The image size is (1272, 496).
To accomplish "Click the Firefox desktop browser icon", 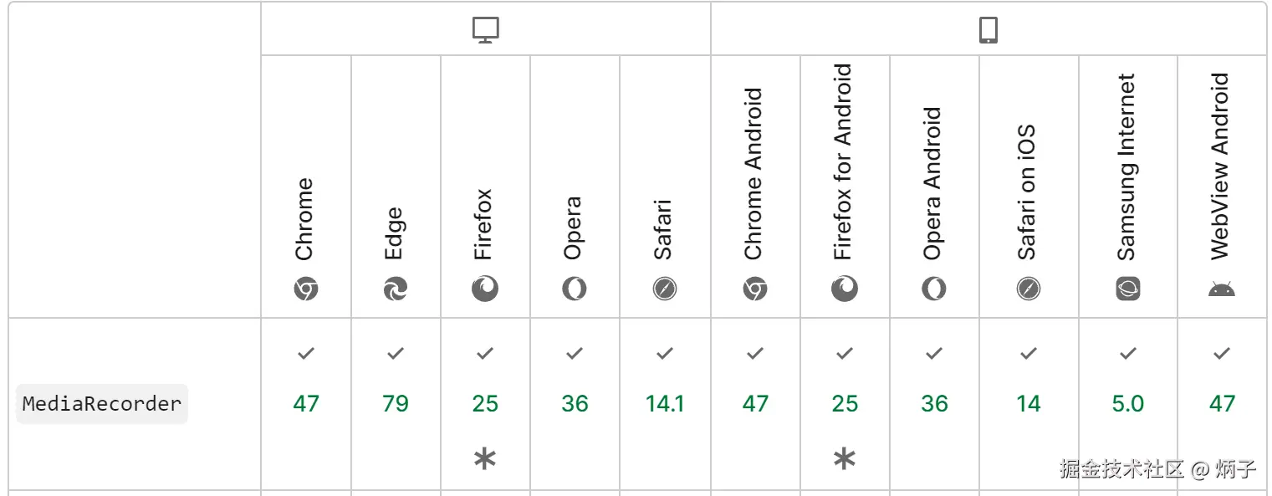I will pyautogui.click(x=485, y=289).
